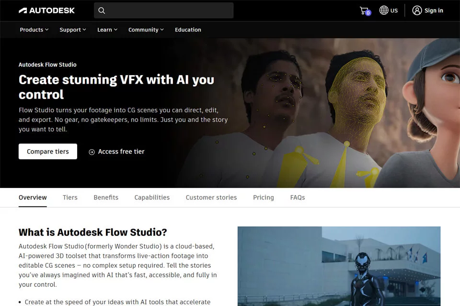Open the shopping cart icon
Image resolution: width=460 pixels, height=306 pixels.
[x=365, y=11]
